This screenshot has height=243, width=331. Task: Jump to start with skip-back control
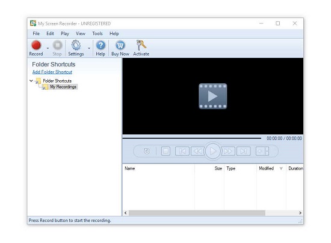[182, 151]
